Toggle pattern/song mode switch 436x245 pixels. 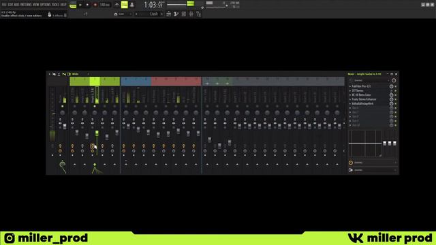(x=73, y=5)
